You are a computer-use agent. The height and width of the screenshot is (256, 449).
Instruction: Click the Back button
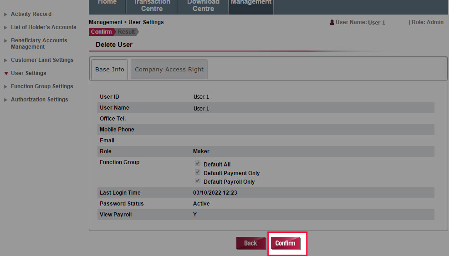click(250, 243)
